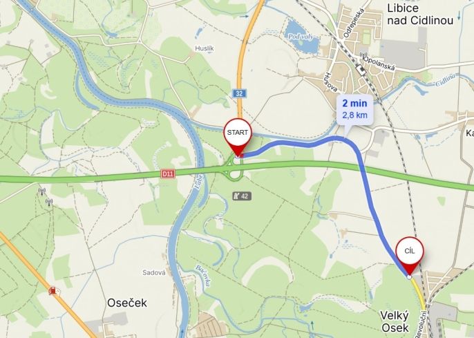Click the CÍL destination pin marker
474x338 pixels.
[410, 256]
